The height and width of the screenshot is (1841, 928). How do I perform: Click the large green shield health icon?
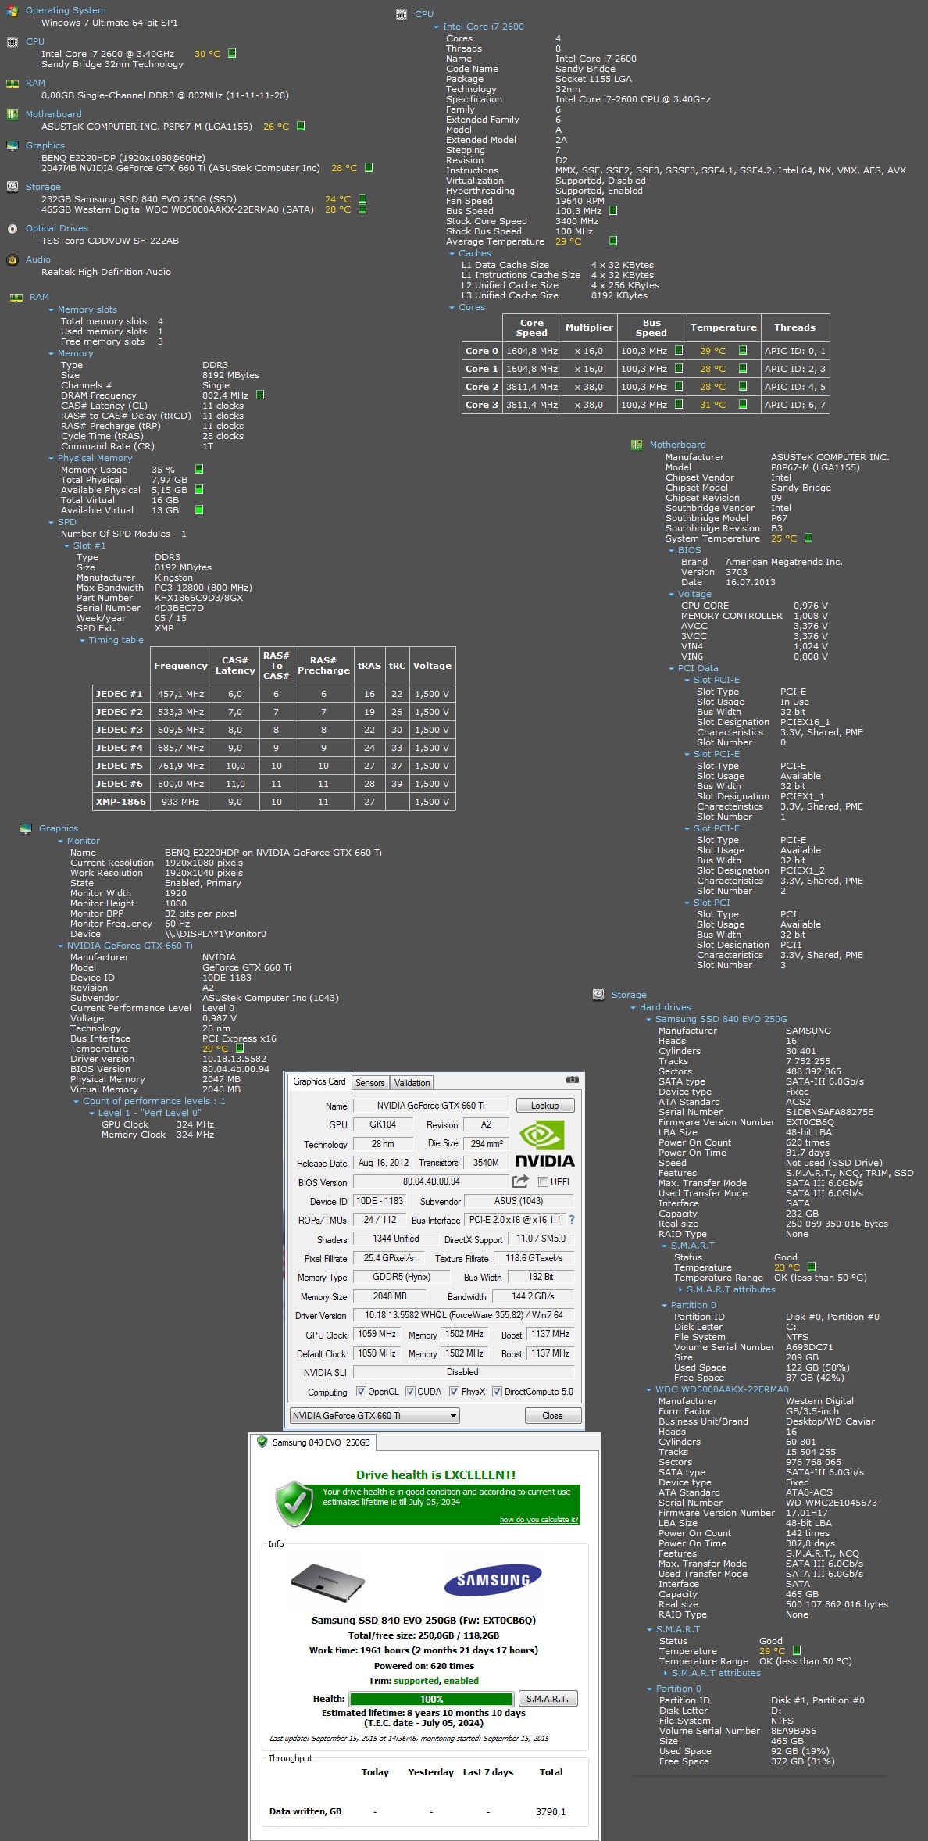pos(294,1503)
